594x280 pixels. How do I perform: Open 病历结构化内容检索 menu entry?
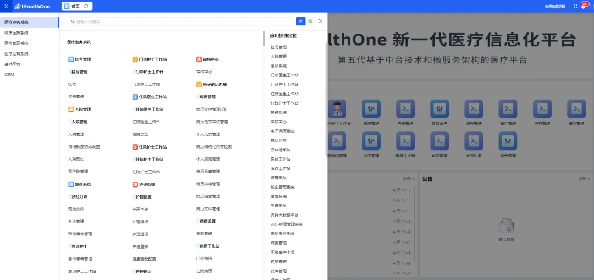214,147
